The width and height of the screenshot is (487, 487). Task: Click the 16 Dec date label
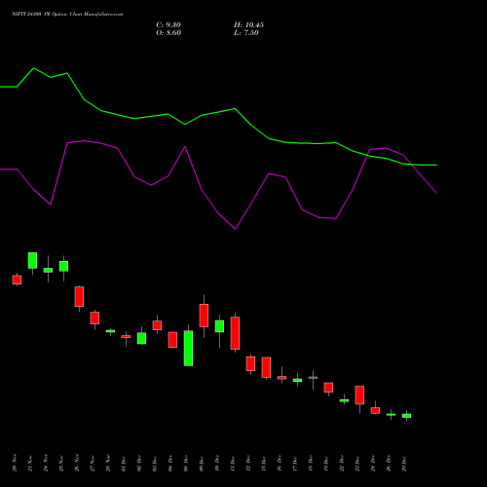(x=280, y=463)
